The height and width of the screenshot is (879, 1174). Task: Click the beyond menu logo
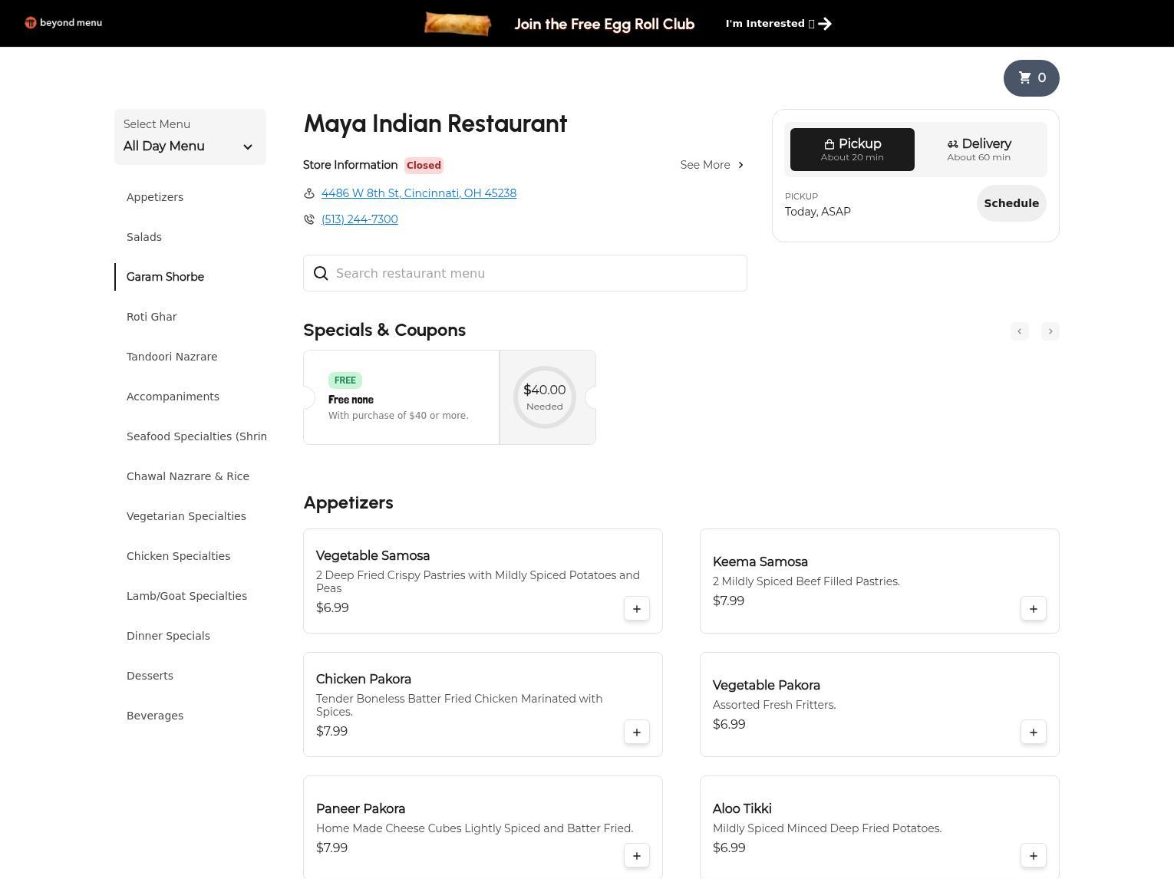click(64, 23)
